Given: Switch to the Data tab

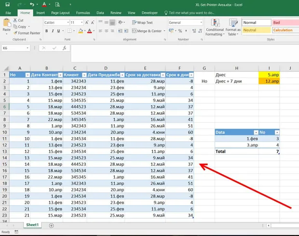Looking at the screenshot, I should (100, 13).
